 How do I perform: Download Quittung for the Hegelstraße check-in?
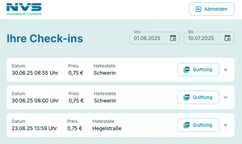(x=202, y=125)
